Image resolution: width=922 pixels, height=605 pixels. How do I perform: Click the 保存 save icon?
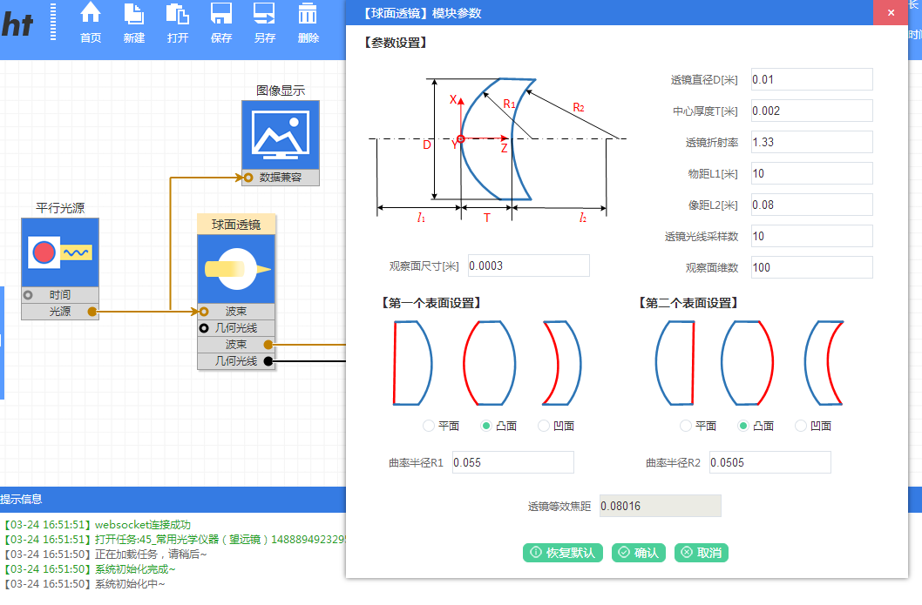pos(221,13)
